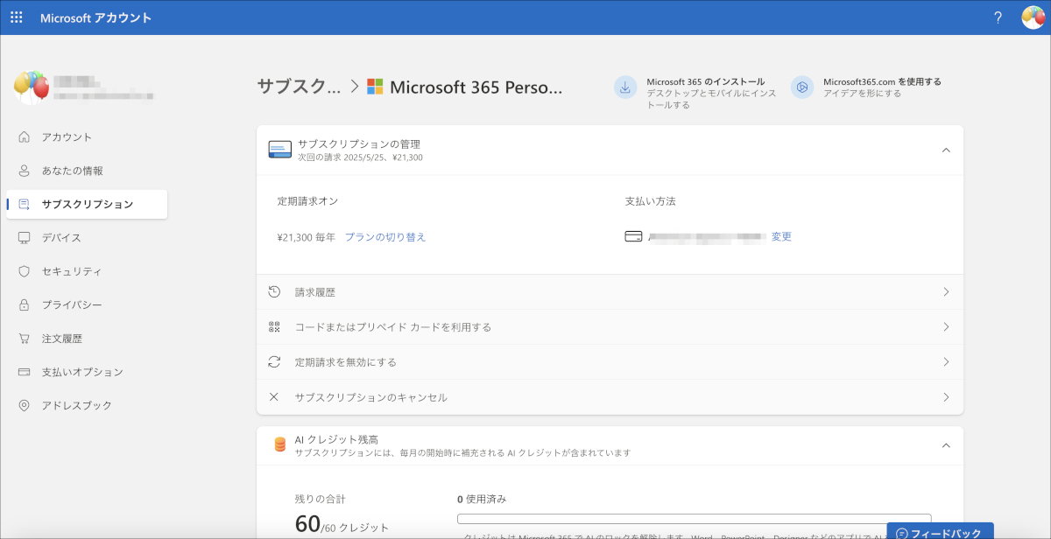The height and width of the screenshot is (539, 1051).
Task: Click the Microsoft 365 インストール download icon
Action: click(625, 87)
